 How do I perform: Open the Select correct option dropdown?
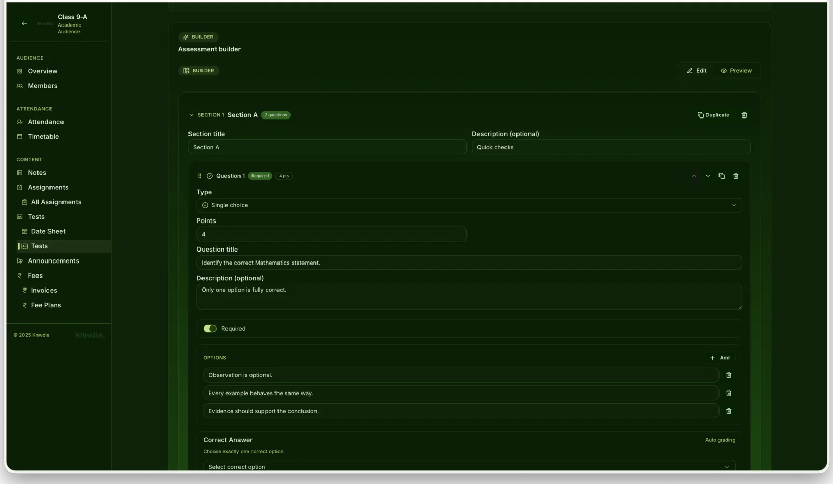click(x=469, y=466)
